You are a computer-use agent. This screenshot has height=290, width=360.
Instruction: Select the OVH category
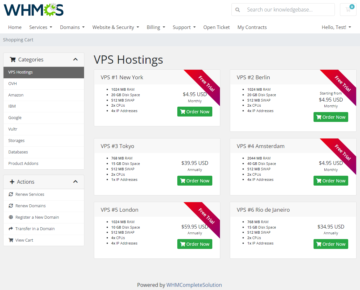tap(12, 83)
